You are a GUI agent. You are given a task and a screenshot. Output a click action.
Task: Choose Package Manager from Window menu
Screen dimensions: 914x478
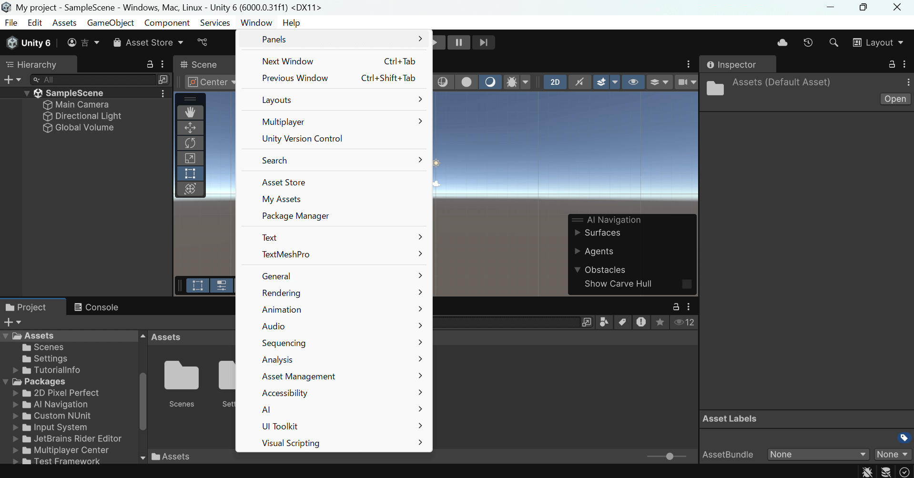pyautogui.click(x=334, y=216)
